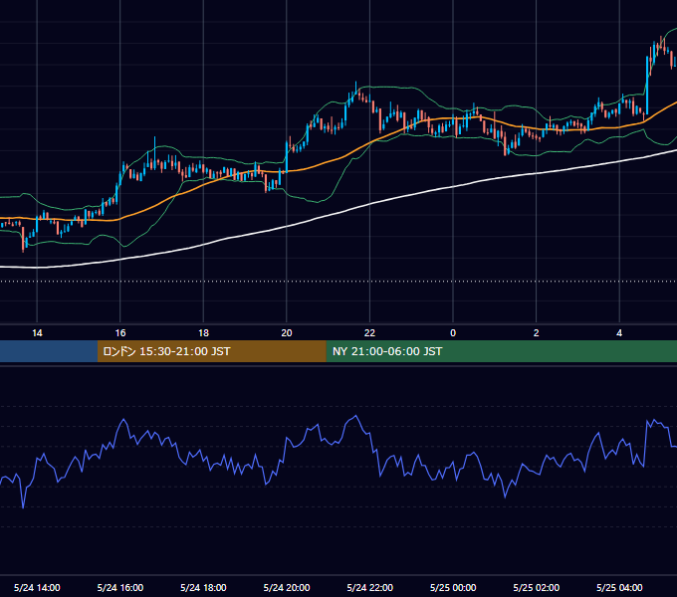The image size is (677, 597).
Task: Click hour label 0 on the price axis
Action: [453, 333]
